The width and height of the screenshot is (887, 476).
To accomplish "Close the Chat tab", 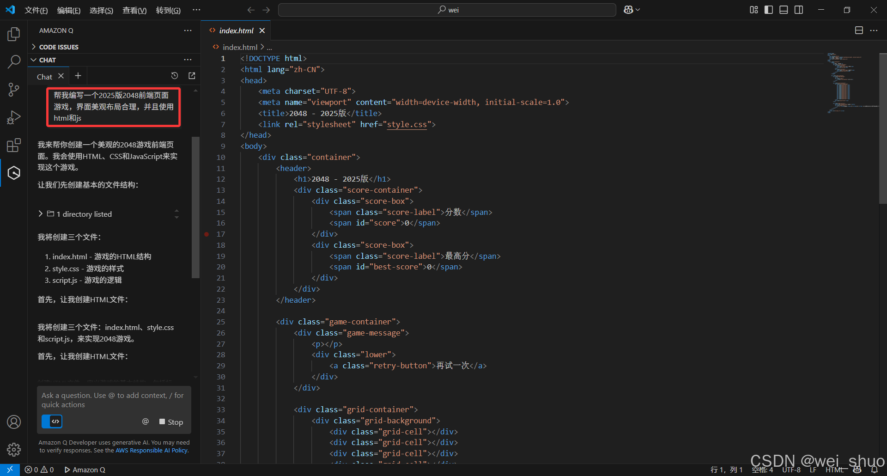I will [61, 76].
